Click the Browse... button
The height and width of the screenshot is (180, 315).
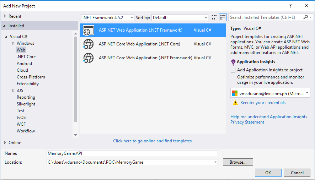coord(238,162)
